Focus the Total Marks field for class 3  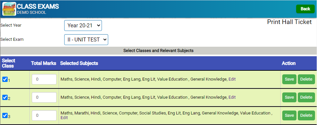(44, 115)
